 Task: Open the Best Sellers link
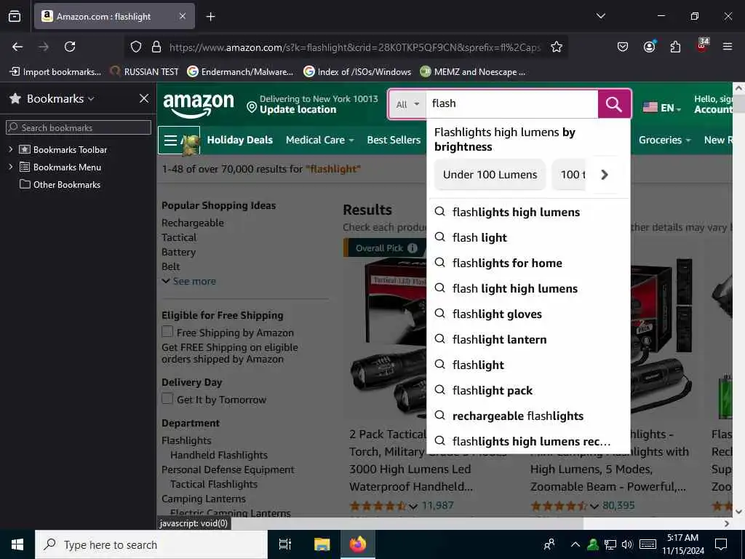[x=394, y=140]
